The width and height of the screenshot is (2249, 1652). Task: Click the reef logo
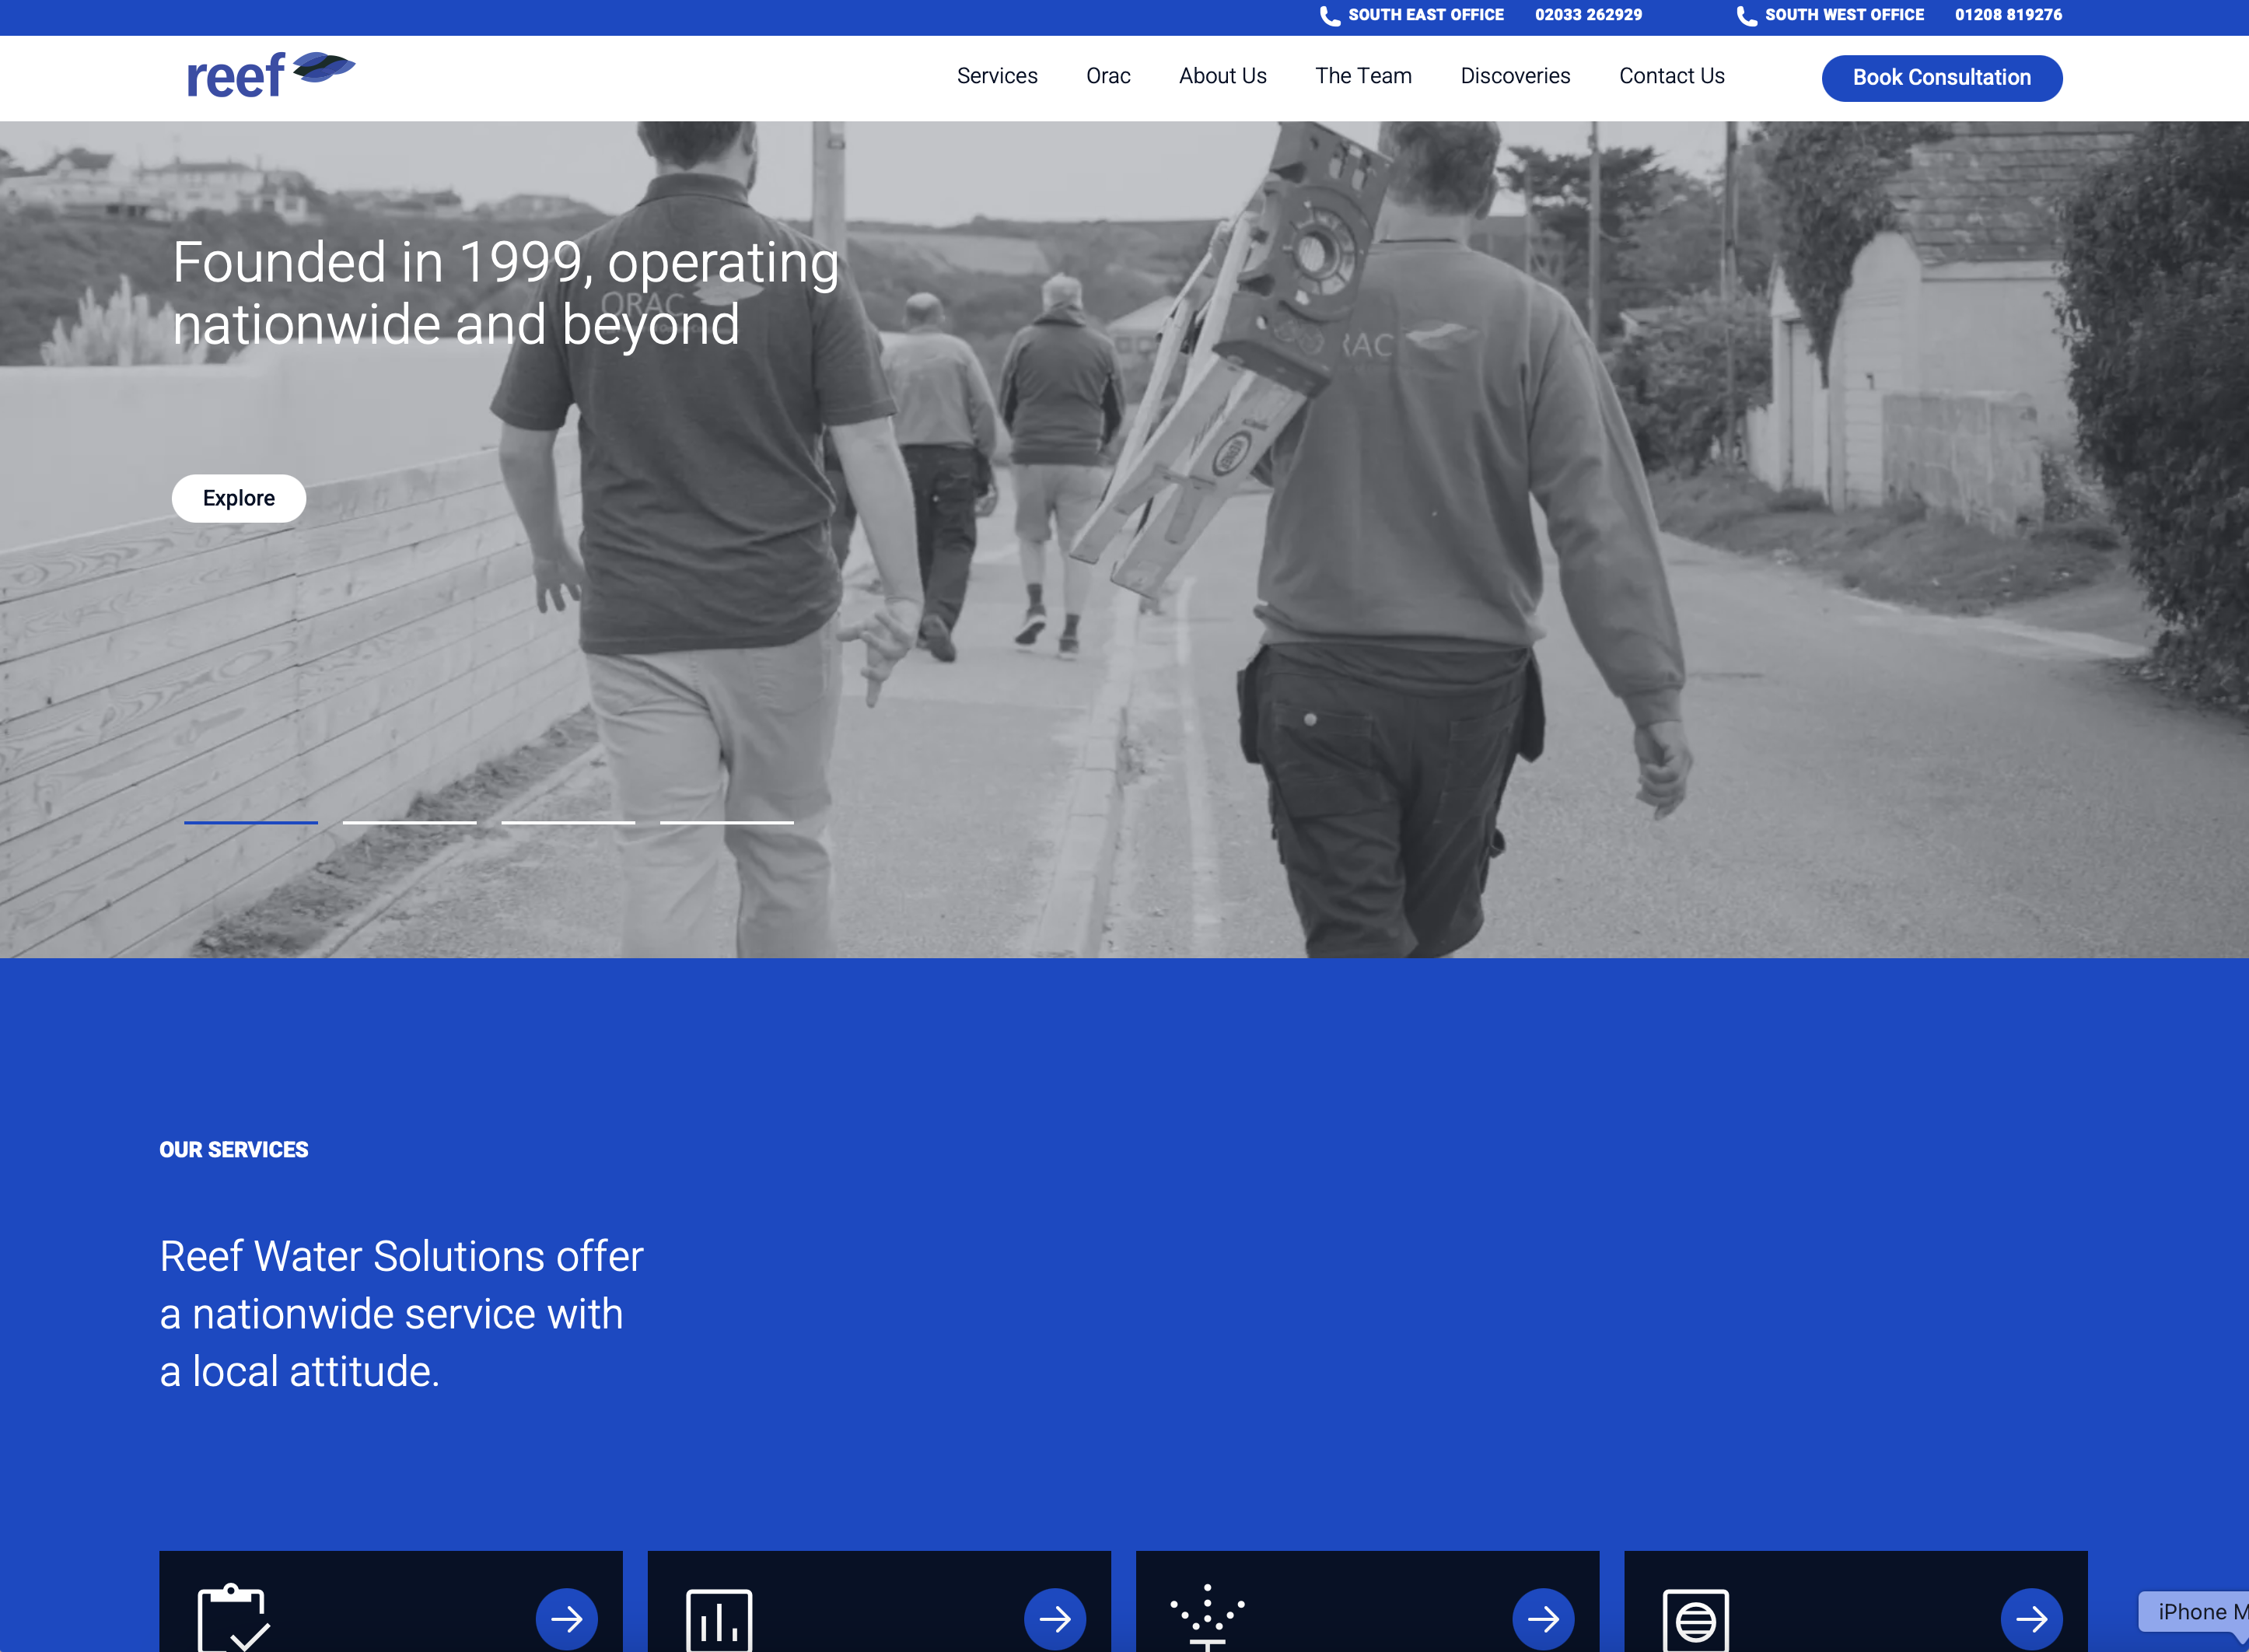[270, 76]
